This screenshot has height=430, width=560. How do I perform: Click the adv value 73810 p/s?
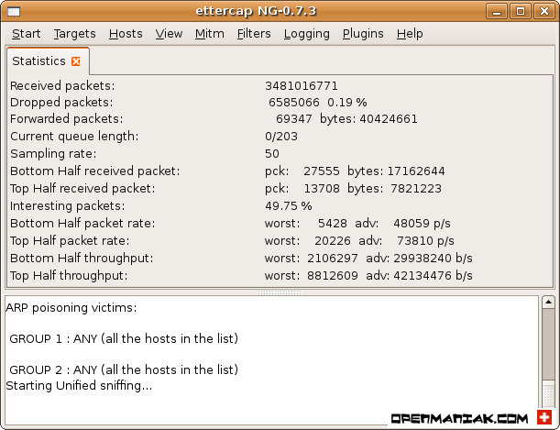(425, 241)
